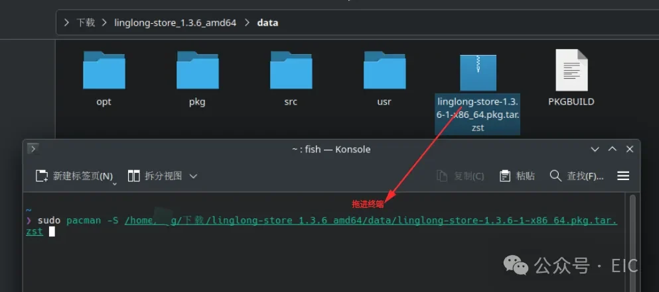Select the src folder icon
659x292 pixels.
(291, 70)
